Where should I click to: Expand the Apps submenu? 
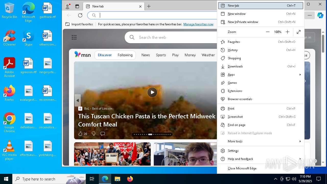[261, 75]
